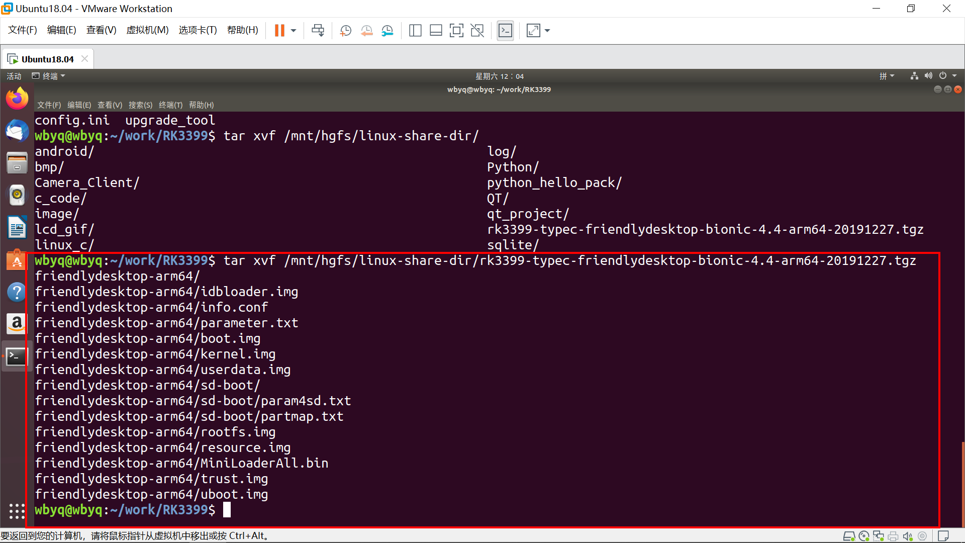Open the snapshot manager icon
This screenshot has width=965, height=543.
(387, 31)
